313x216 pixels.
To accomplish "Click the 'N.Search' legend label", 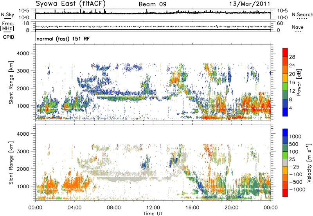I will (302, 14).
